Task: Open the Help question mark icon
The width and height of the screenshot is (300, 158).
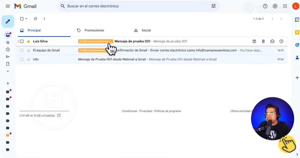Action: 265,6
